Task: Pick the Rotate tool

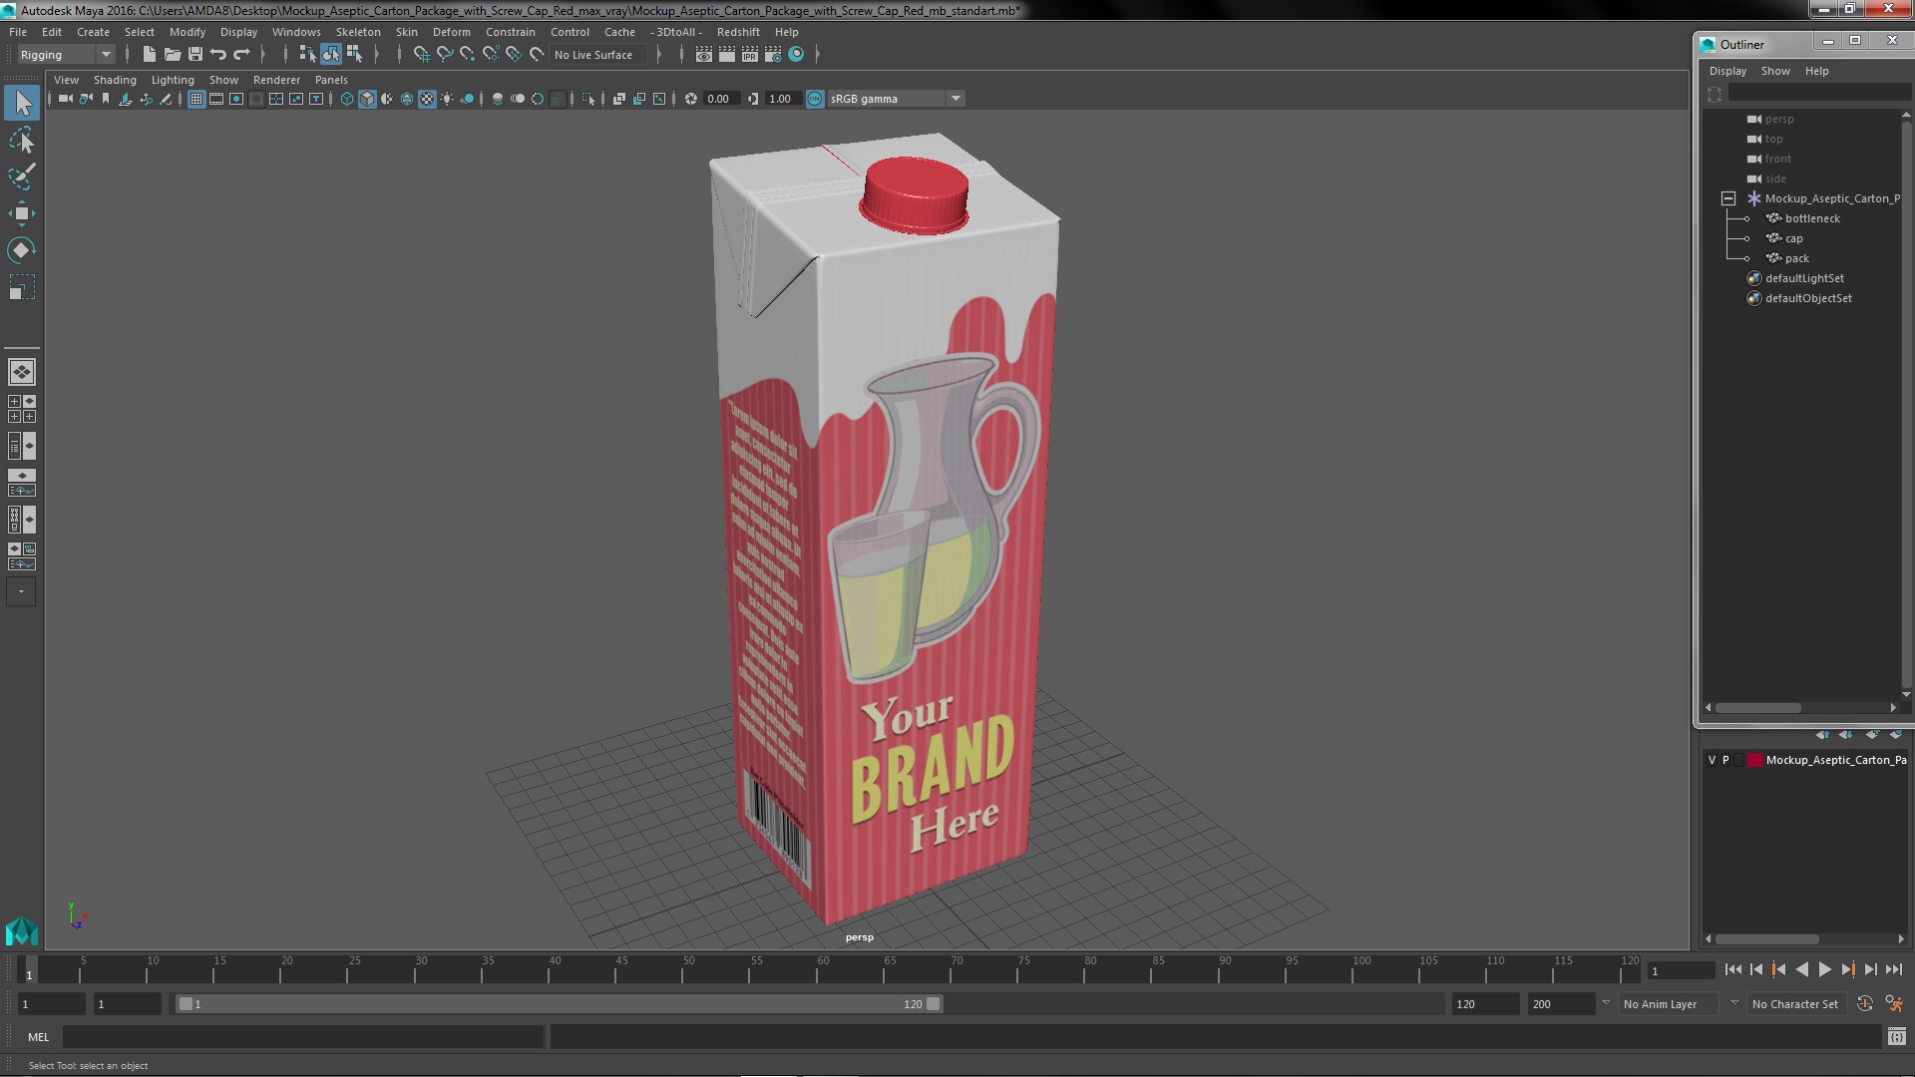Action: click(x=22, y=249)
